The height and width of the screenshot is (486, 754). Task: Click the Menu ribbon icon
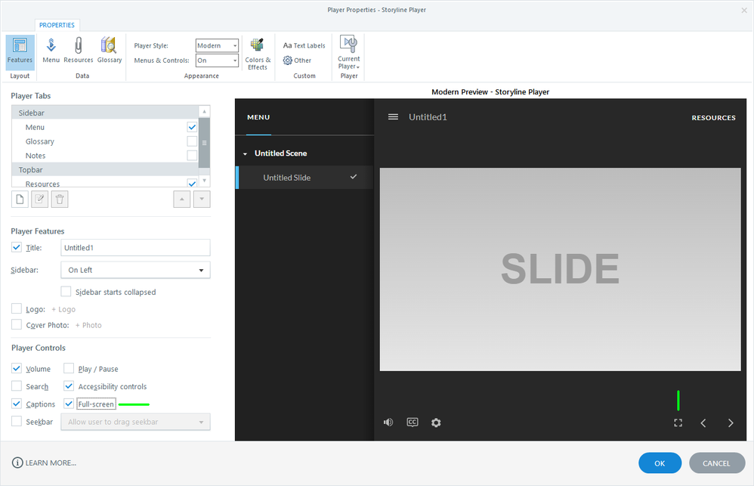click(51, 51)
